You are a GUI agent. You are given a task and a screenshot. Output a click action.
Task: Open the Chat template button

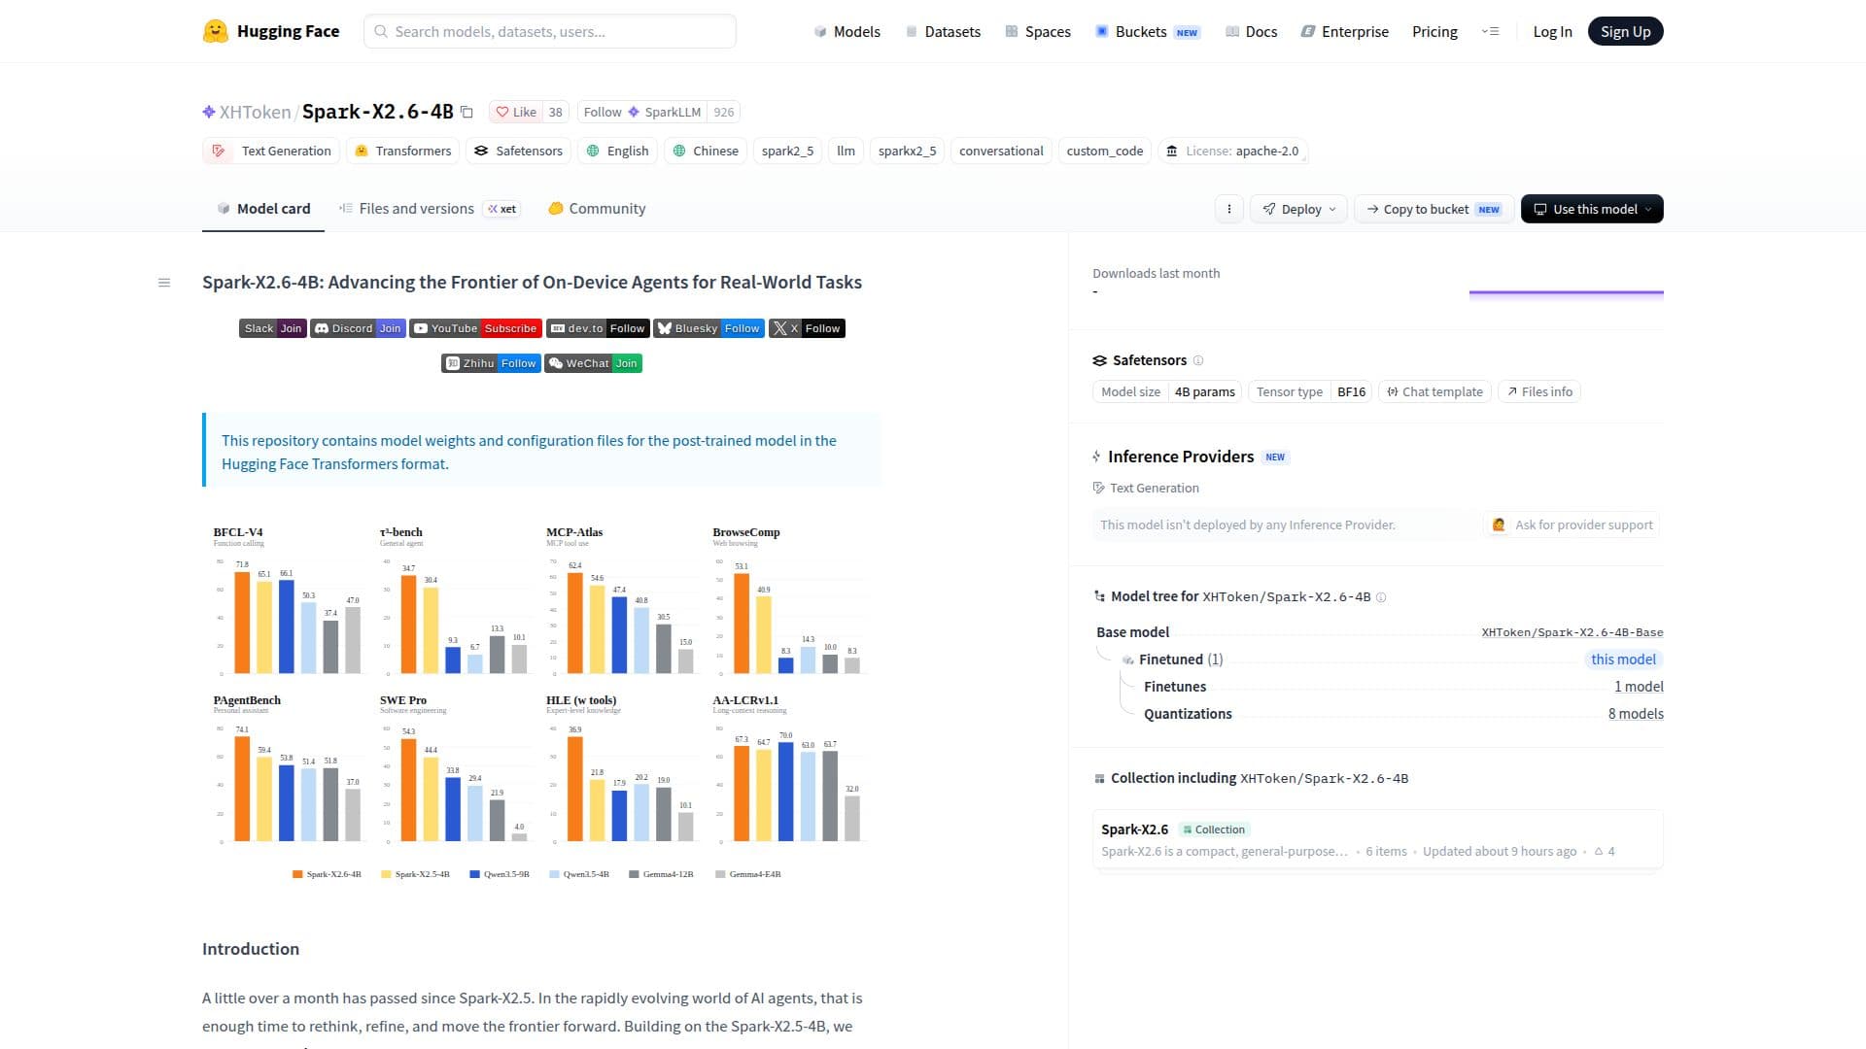point(1434,392)
